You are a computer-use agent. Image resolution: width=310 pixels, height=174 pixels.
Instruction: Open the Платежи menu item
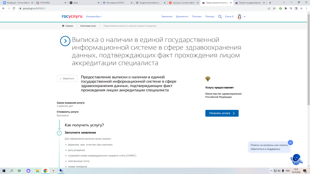(x=196, y=17)
